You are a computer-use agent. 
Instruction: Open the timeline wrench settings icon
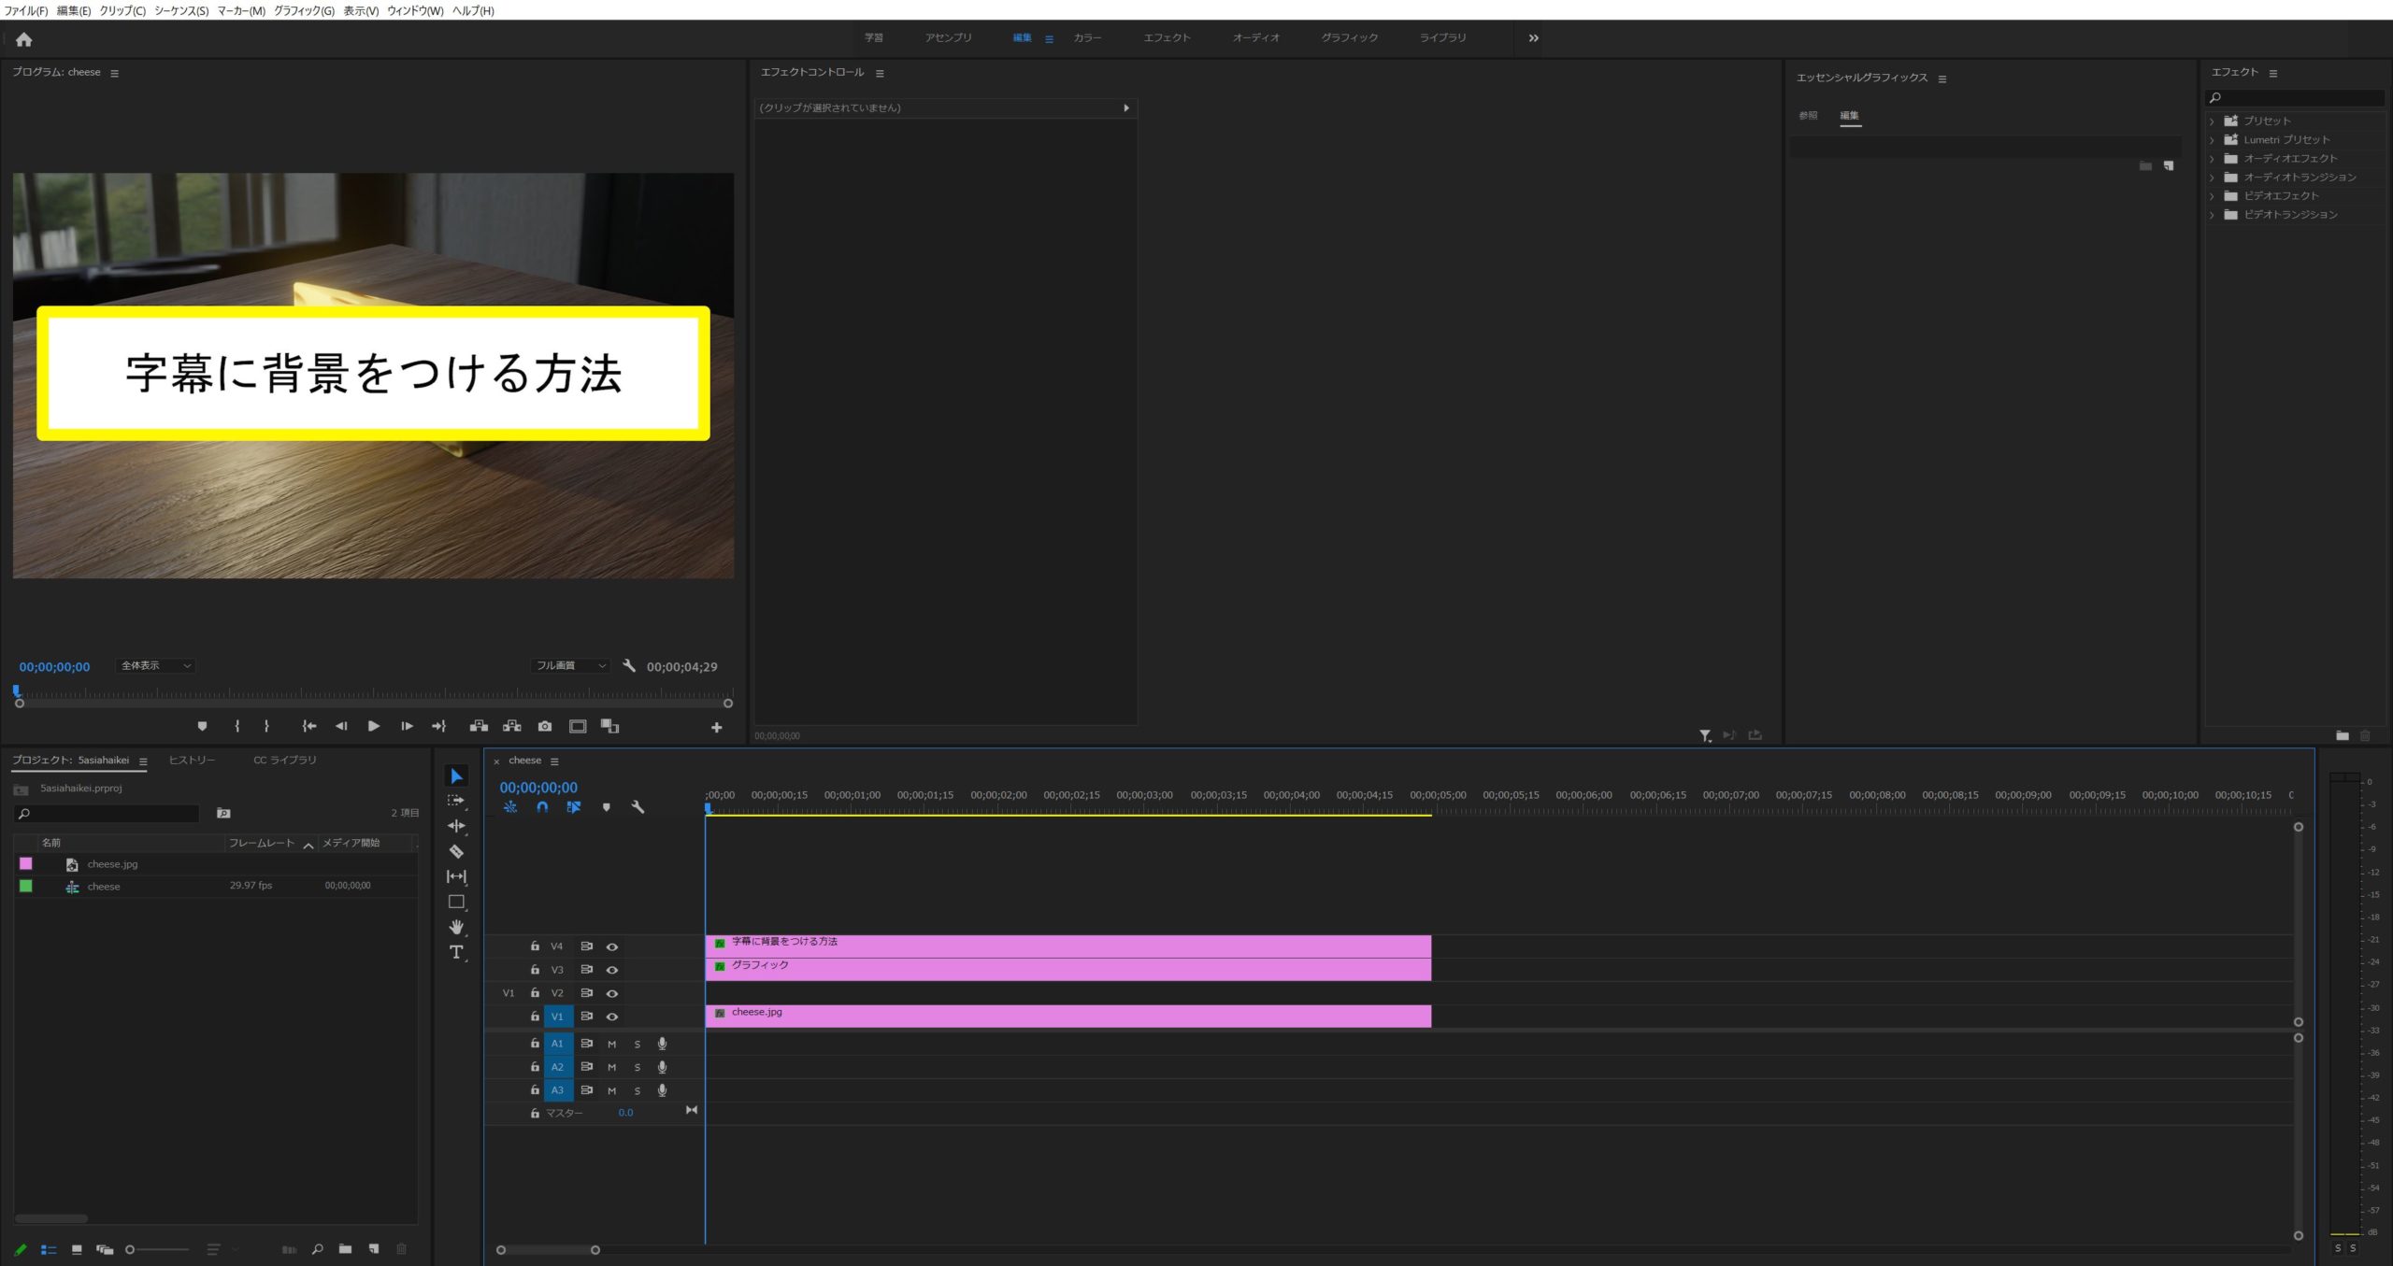(x=639, y=806)
